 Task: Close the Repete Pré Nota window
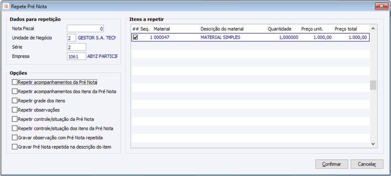point(381,6)
